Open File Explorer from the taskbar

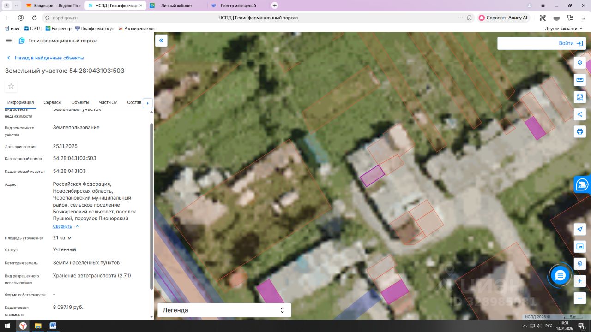pyautogui.click(x=38, y=326)
